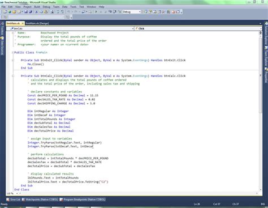Viewport: 268px width, 208px height.
Task: Open the Team menu
Action: pos(56,7)
